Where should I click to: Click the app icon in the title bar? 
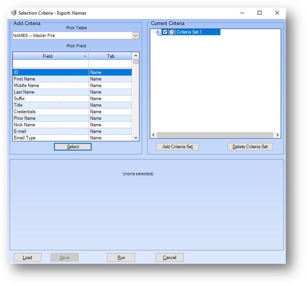coord(14,13)
